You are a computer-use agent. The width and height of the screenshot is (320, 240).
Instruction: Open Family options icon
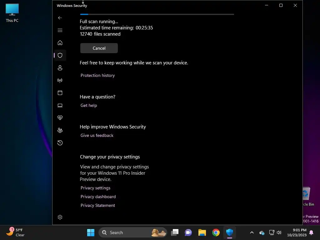pos(60,130)
